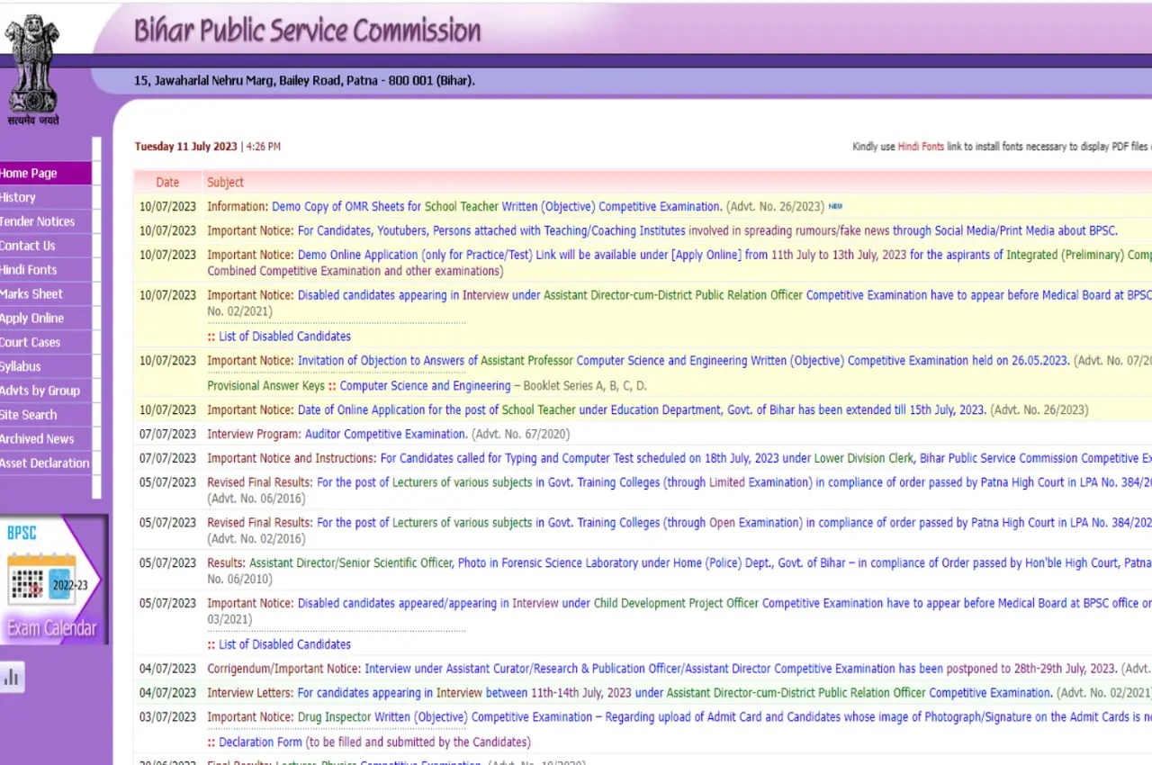Click the Hindi Fonts link in the notice line
This screenshot has height=765, width=1152.
click(921, 147)
